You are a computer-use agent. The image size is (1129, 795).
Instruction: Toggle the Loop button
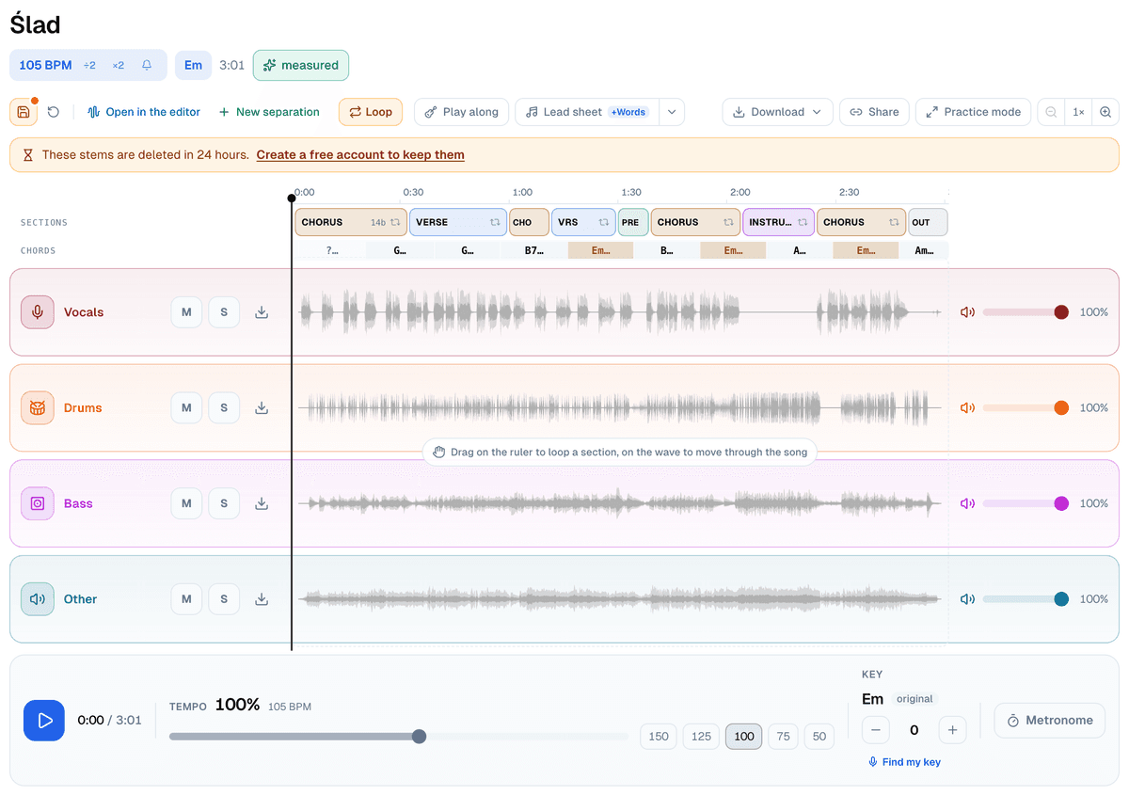[x=371, y=112]
